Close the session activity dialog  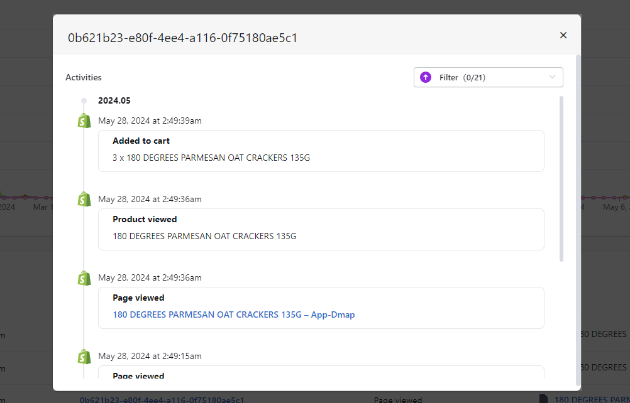click(563, 35)
